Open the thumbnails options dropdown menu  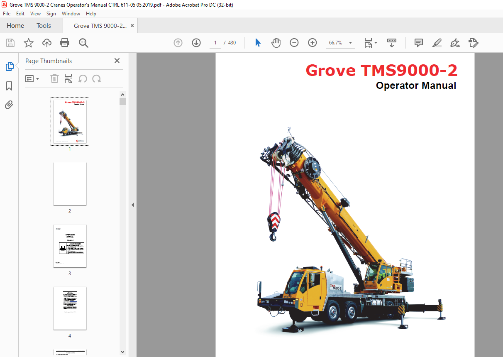(32, 78)
